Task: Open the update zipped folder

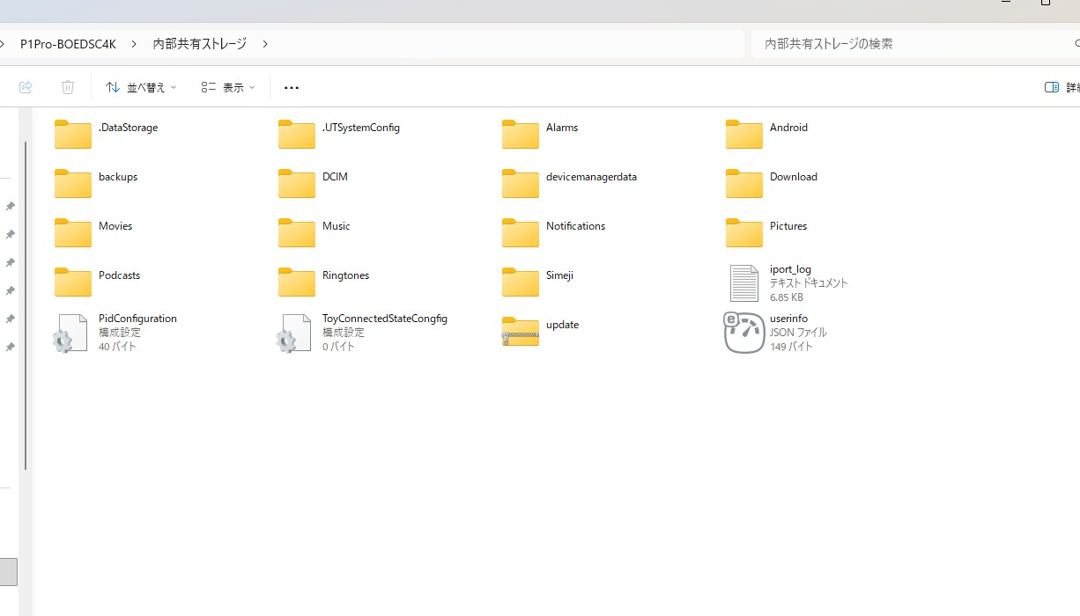Action: [521, 332]
